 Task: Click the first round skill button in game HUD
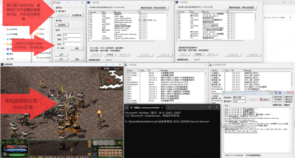tap(8, 142)
